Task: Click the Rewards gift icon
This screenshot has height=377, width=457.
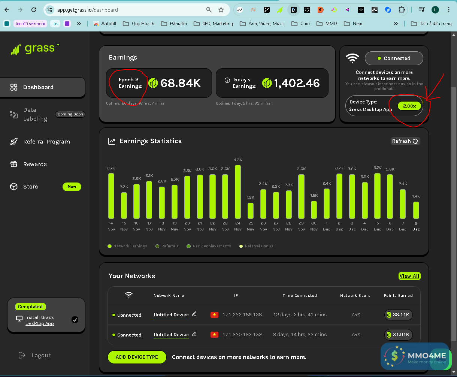Action: pyautogui.click(x=14, y=164)
